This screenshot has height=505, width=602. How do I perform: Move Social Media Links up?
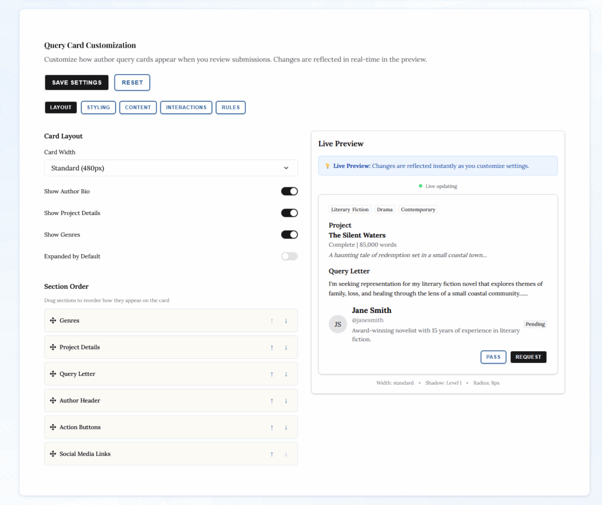tap(272, 454)
